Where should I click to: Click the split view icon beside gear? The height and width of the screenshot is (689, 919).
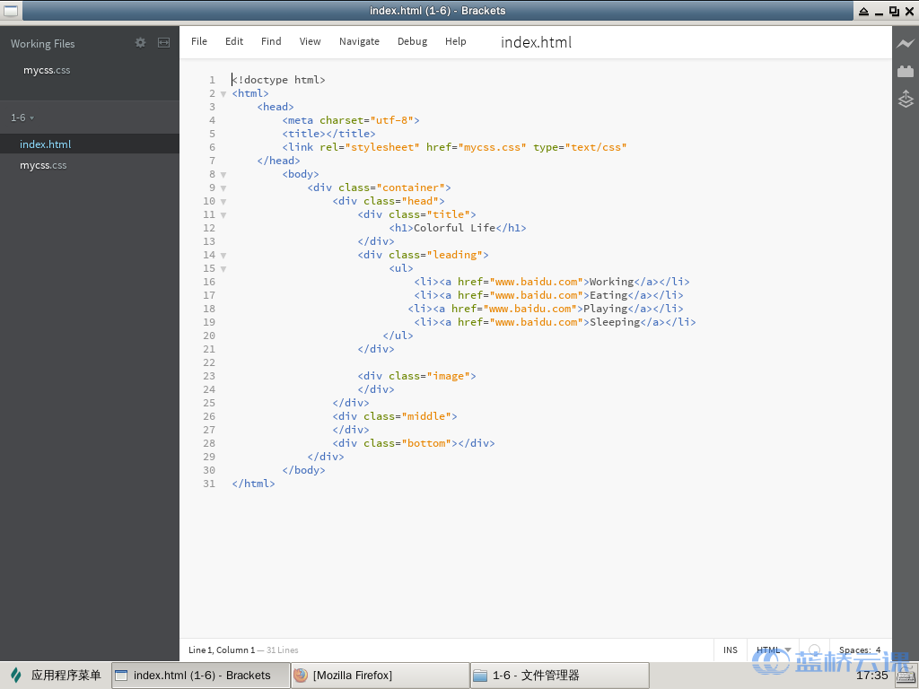pos(163,43)
